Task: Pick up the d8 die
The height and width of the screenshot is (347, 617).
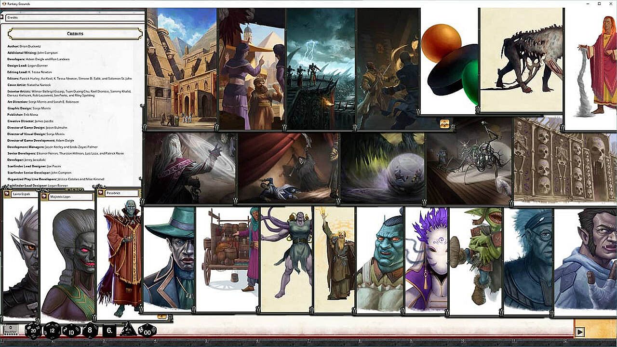Action: 90,330
